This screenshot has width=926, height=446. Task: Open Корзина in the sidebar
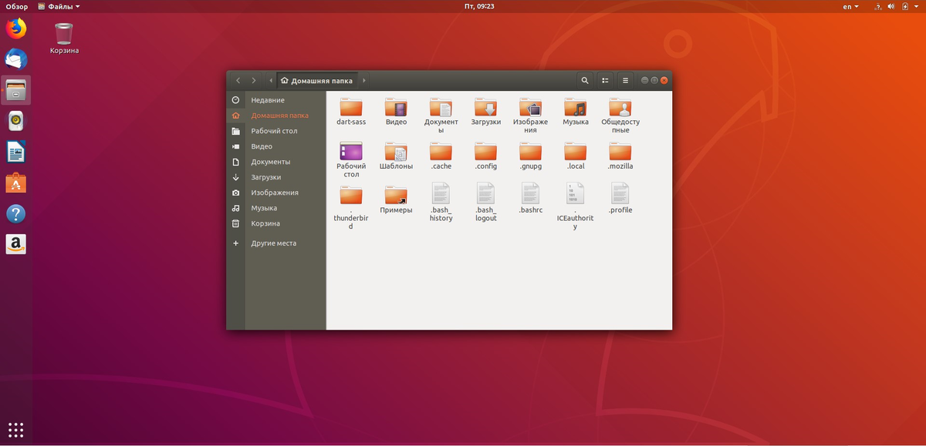tap(276, 223)
